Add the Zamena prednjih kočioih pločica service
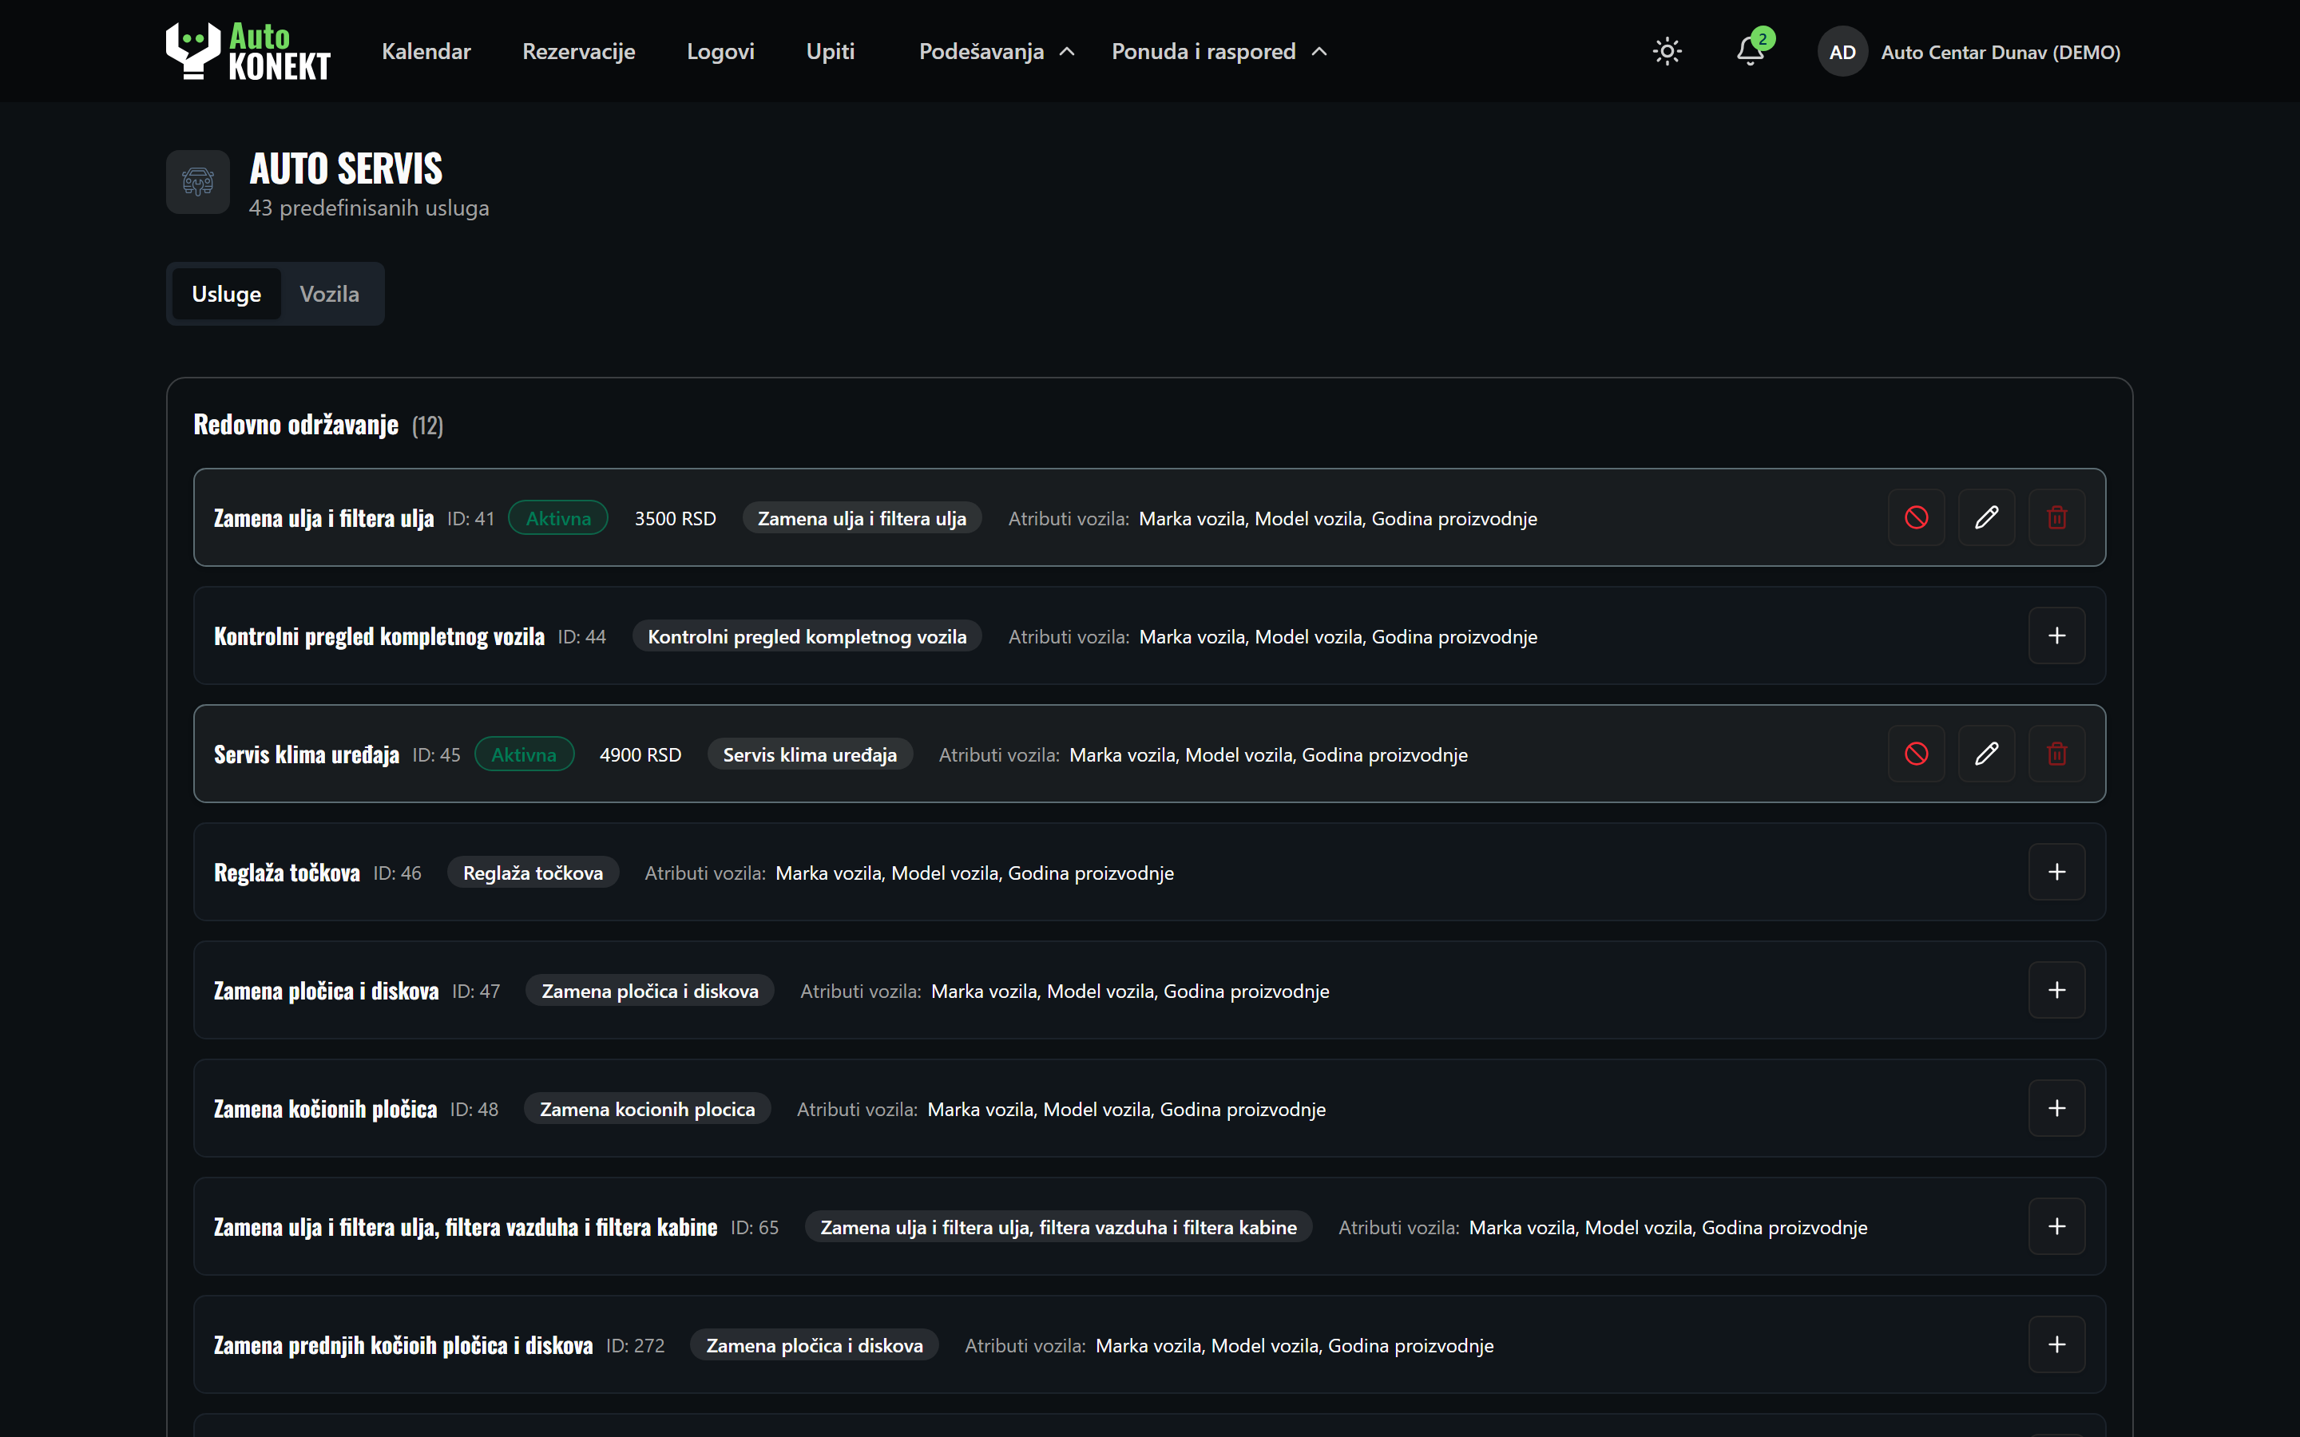2300x1437 pixels. click(2056, 1345)
